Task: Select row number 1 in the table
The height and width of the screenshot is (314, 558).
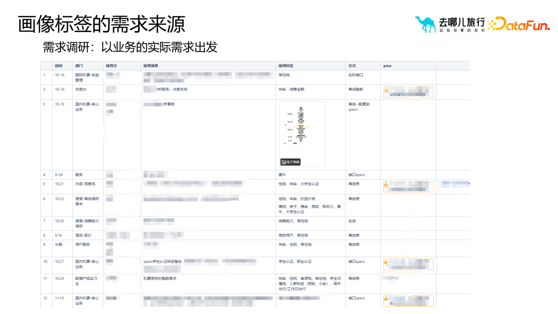Action: coord(44,76)
